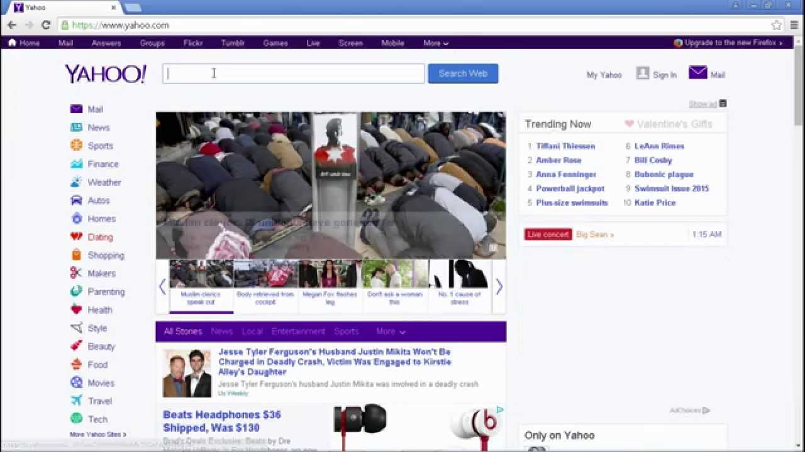Open Flickr in the top navigation bar
Viewport: 805px width, 452px height.
coord(193,43)
